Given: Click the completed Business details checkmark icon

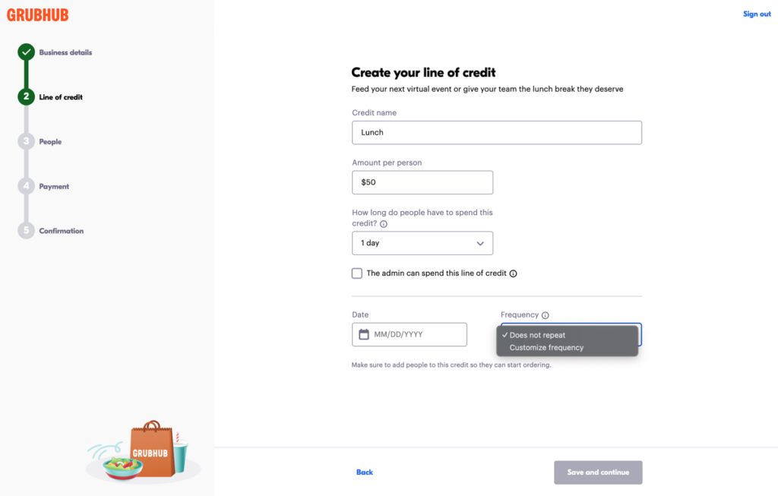Looking at the screenshot, I should click(x=27, y=52).
